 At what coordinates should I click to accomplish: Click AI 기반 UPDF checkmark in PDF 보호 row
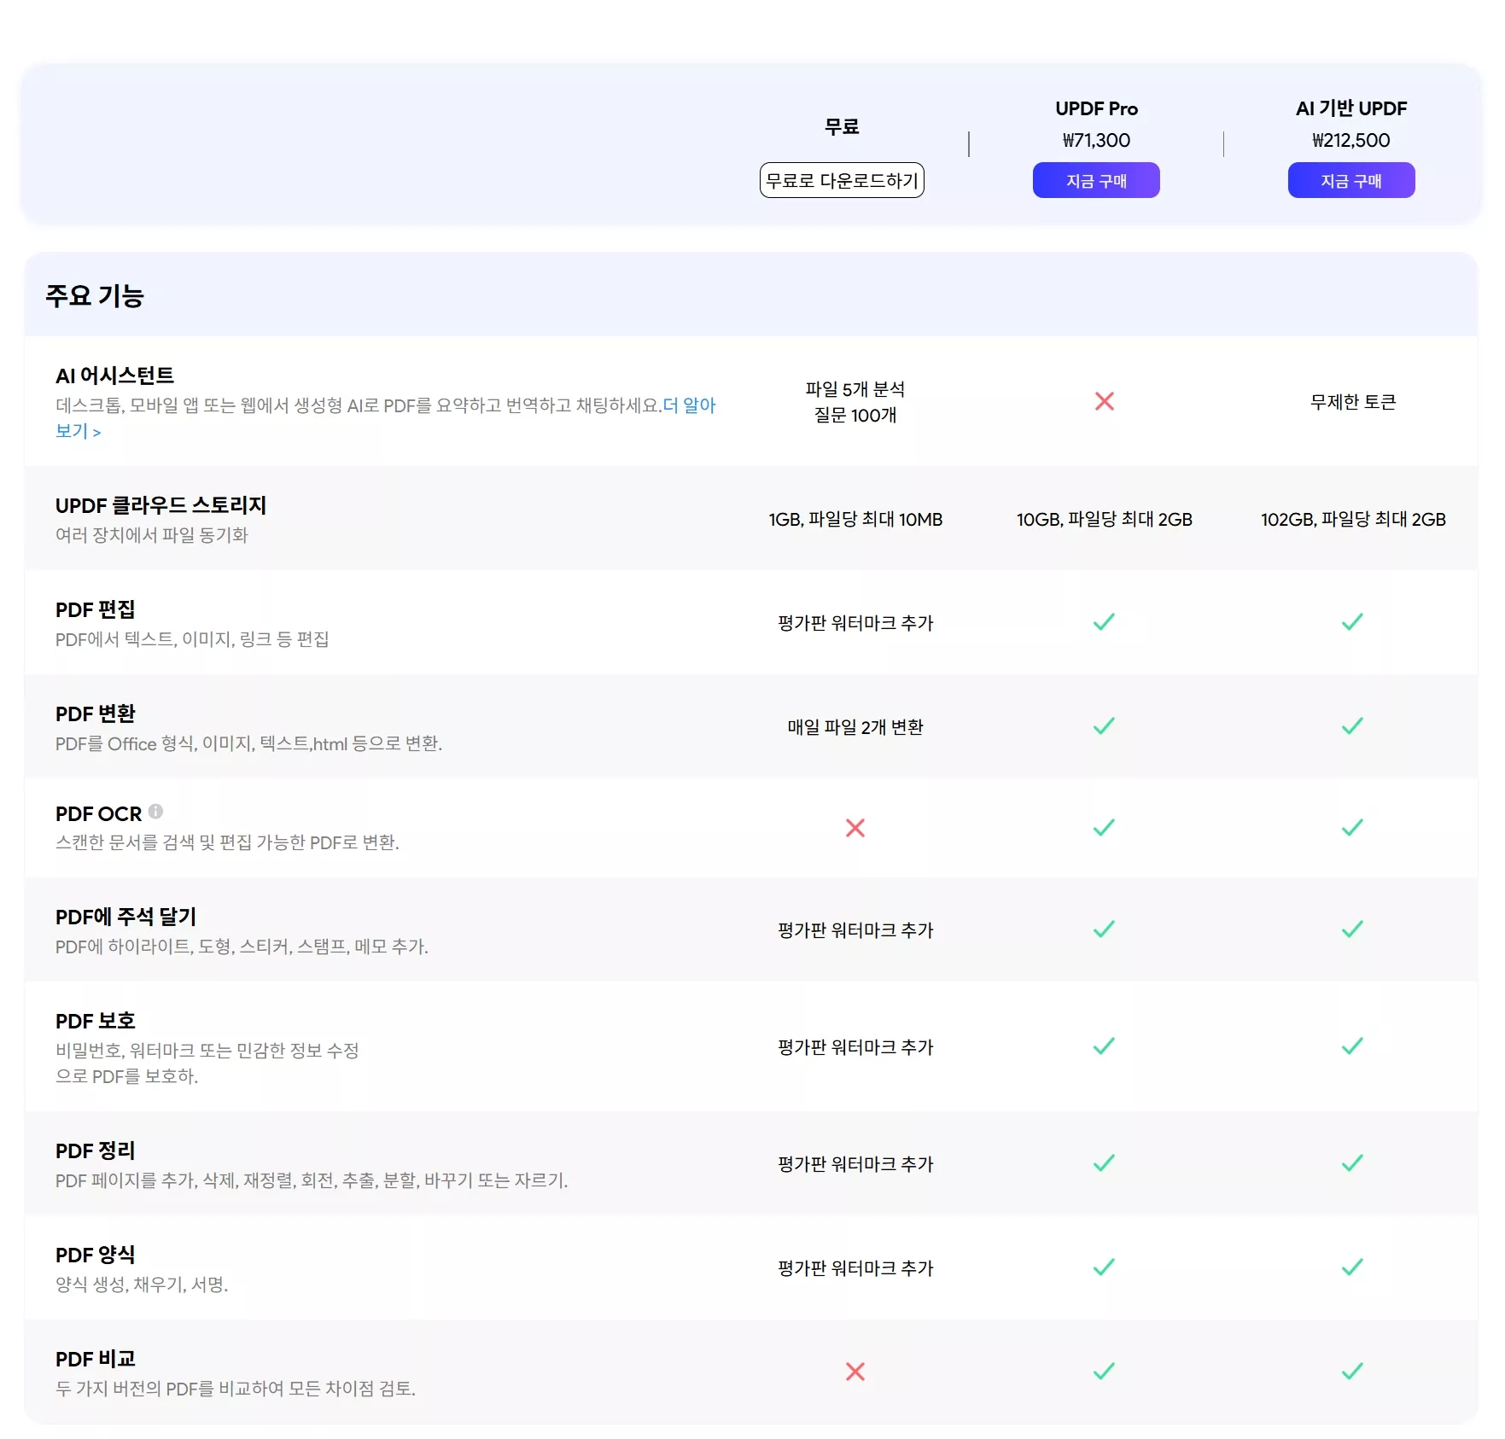click(1353, 1046)
